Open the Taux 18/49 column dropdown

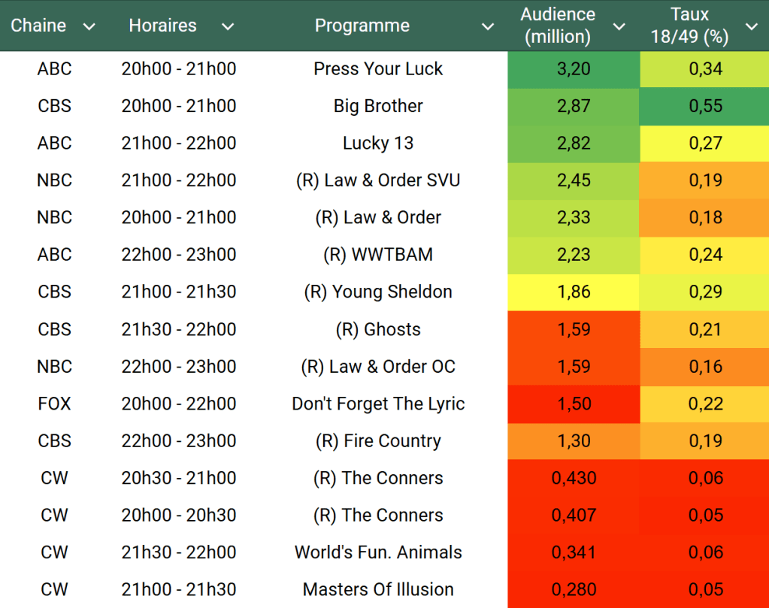tap(751, 26)
